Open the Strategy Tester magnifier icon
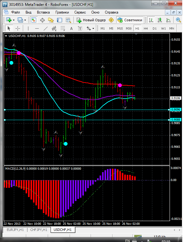 (68, 20)
